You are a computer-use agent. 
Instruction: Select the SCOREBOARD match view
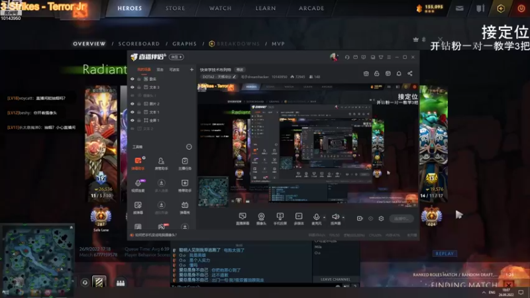[139, 44]
